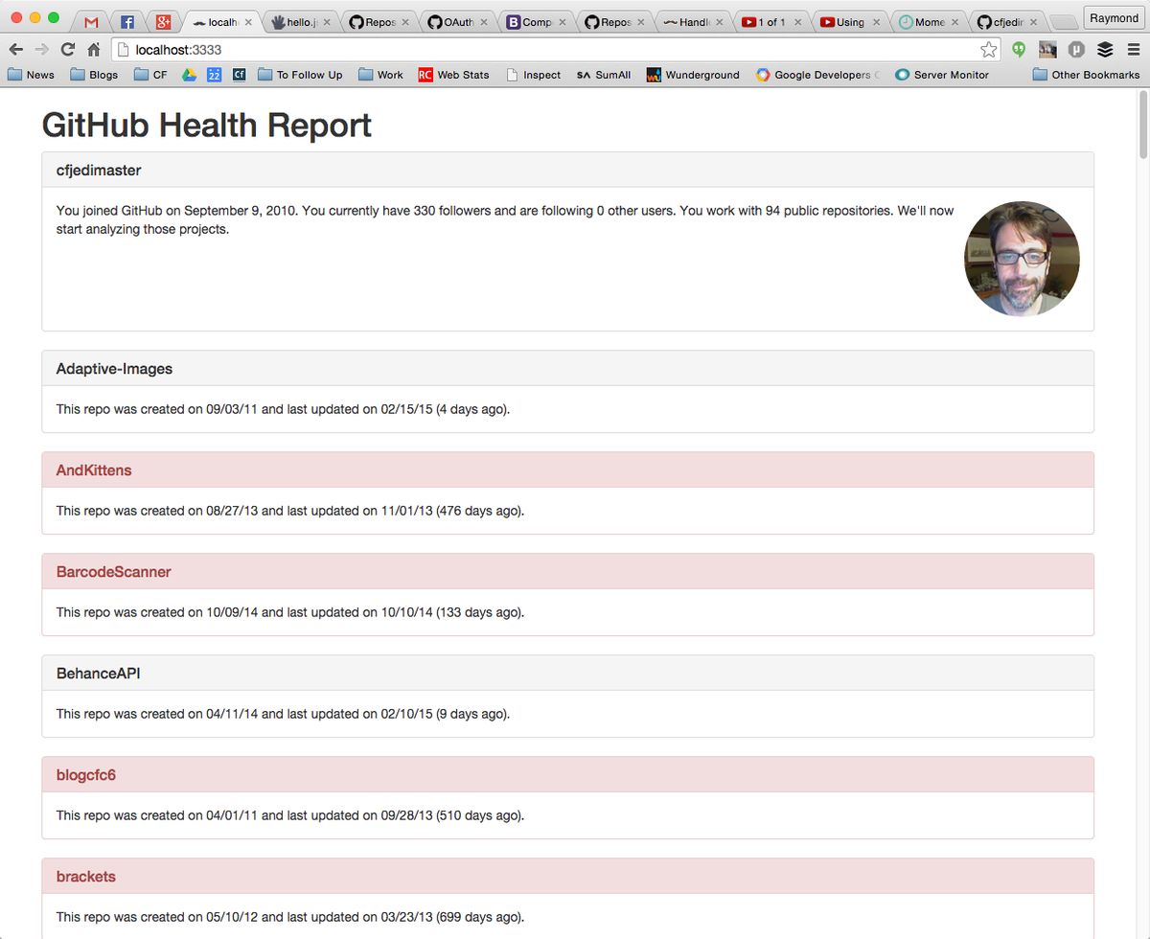This screenshot has width=1150, height=939.
Task: Expand the Other Bookmarks folder
Action: (1086, 75)
